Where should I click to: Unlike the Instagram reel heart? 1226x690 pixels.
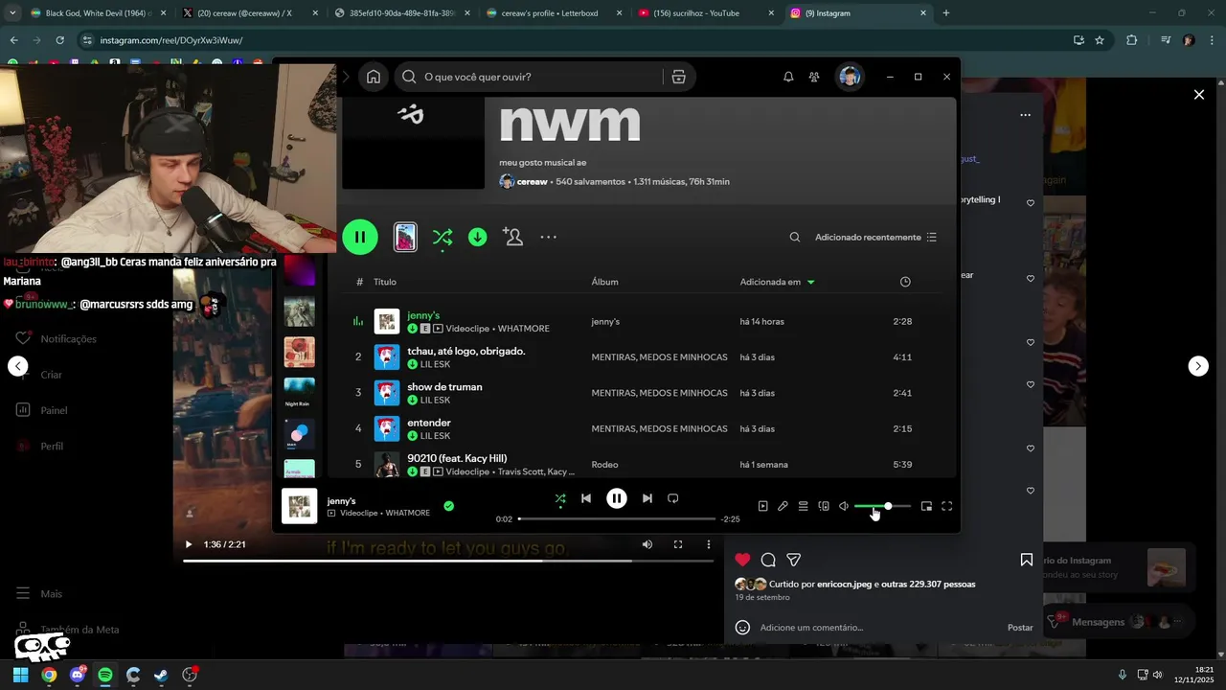pyautogui.click(x=742, y=560)
